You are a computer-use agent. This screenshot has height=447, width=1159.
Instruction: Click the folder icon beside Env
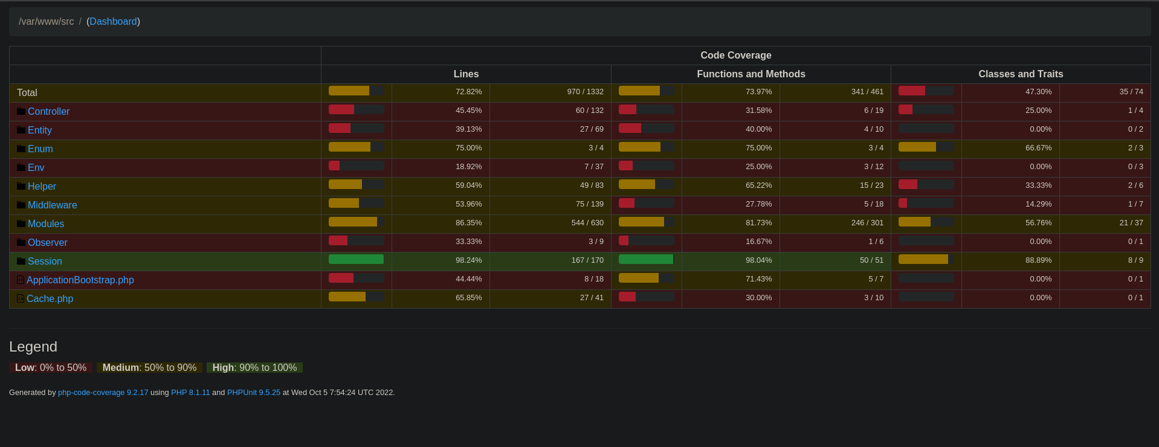(21, 167)
